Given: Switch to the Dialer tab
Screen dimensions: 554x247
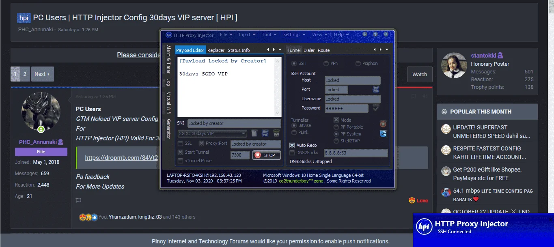Looking at the screenshot, I should coord(309,50).
